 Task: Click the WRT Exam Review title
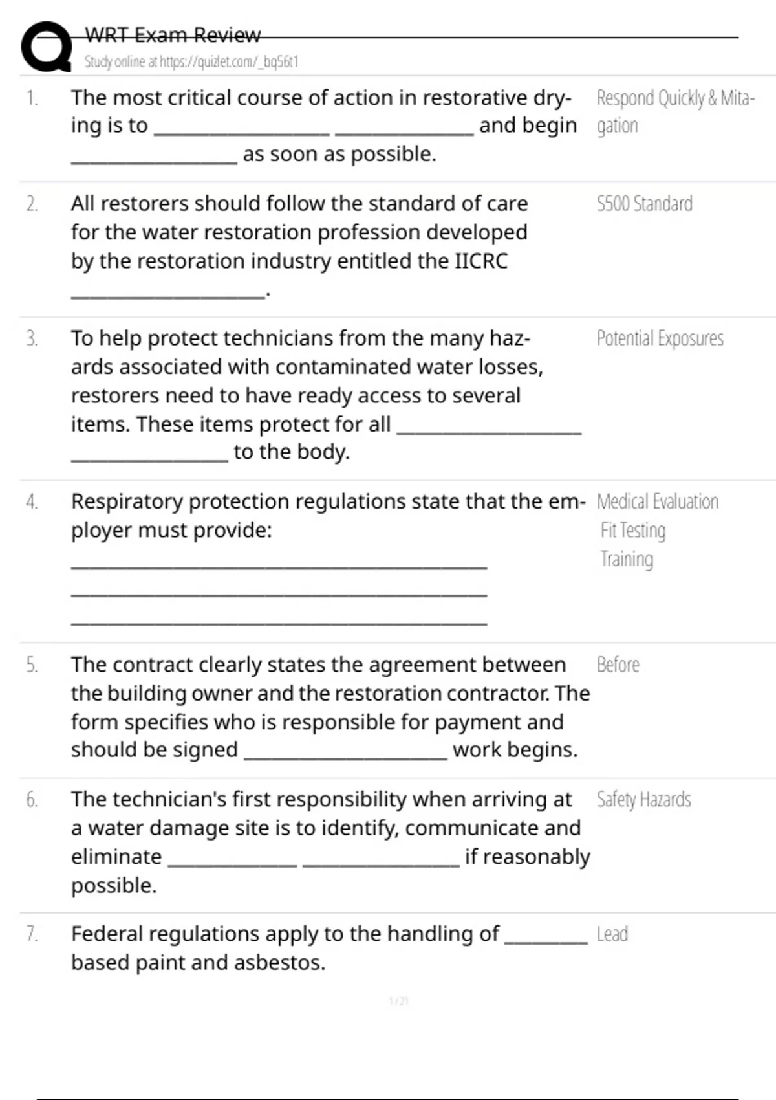[173, 35]
